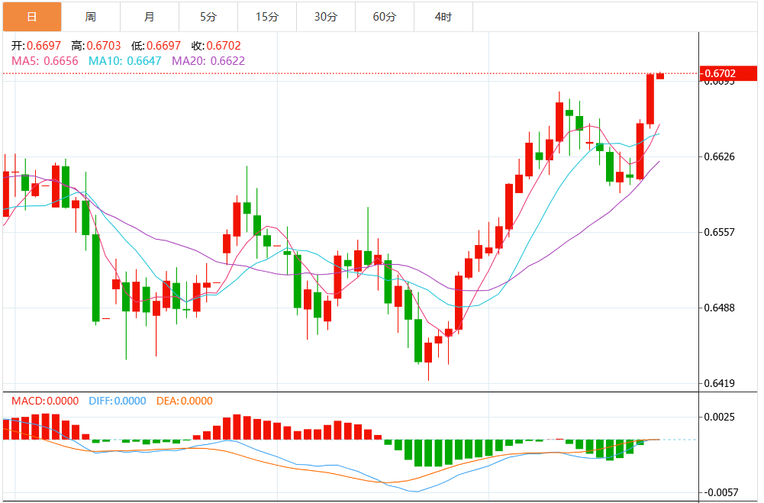Screen dimensions: 764x503
Task: Click the 0.6626 price axis label
Action: [720, 157]
